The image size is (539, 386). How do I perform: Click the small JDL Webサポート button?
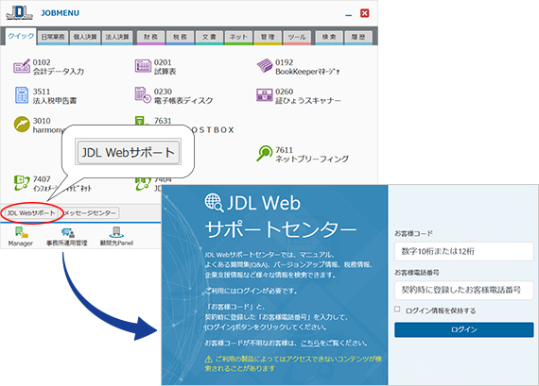click(31, 213)
